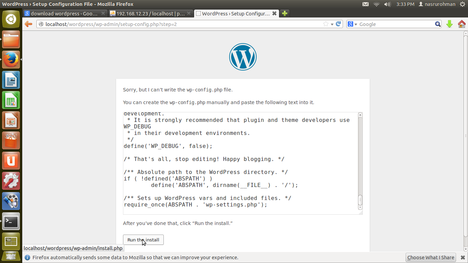Open Ubuntu Dash home launcher
This screenshot has width=468, height=263.
(x=11, y=19)
